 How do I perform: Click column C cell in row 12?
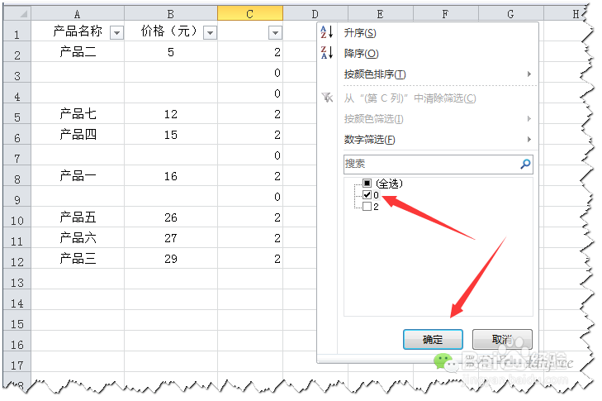[x=250, y=258]
